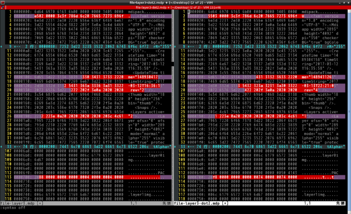Click the ':syntax off' command line
Screen dimensions: 351x214
(13, 208)
